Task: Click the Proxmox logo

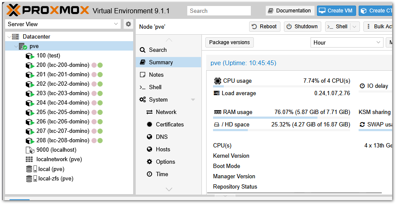Action: (x=48, y=11)
